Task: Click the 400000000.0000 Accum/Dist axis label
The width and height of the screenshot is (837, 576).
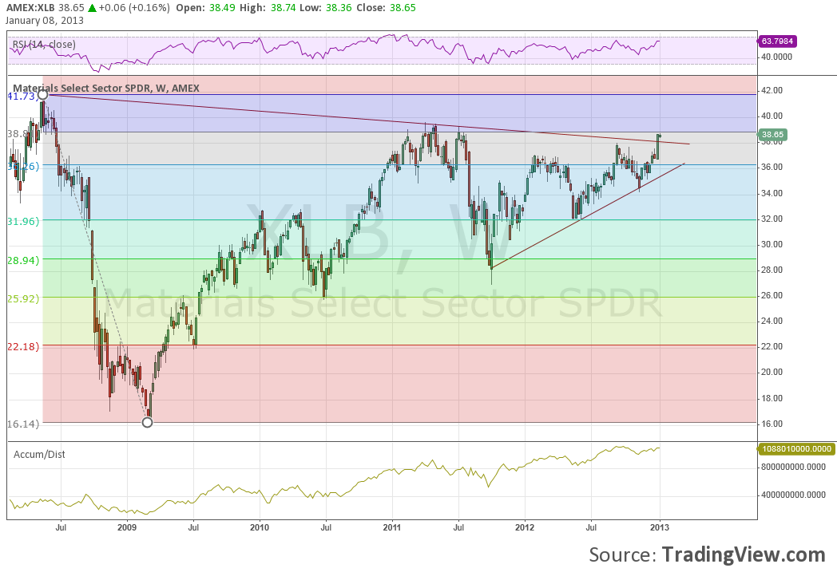Action: 793,495
